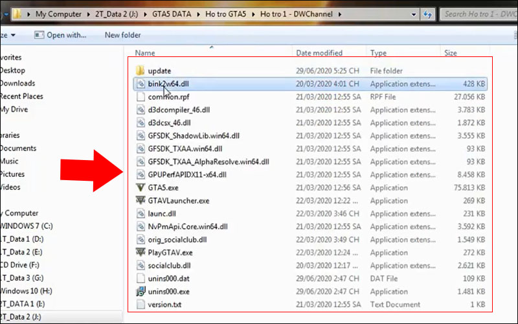The image size is (518, 324).
Task: Click the common.rpf file icon
Action: pyautogui.click(x=141, y=97)
